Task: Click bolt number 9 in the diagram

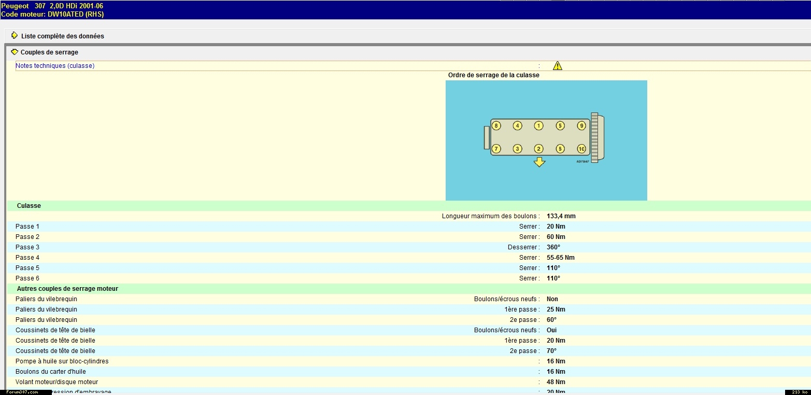Action: [581, 125]
